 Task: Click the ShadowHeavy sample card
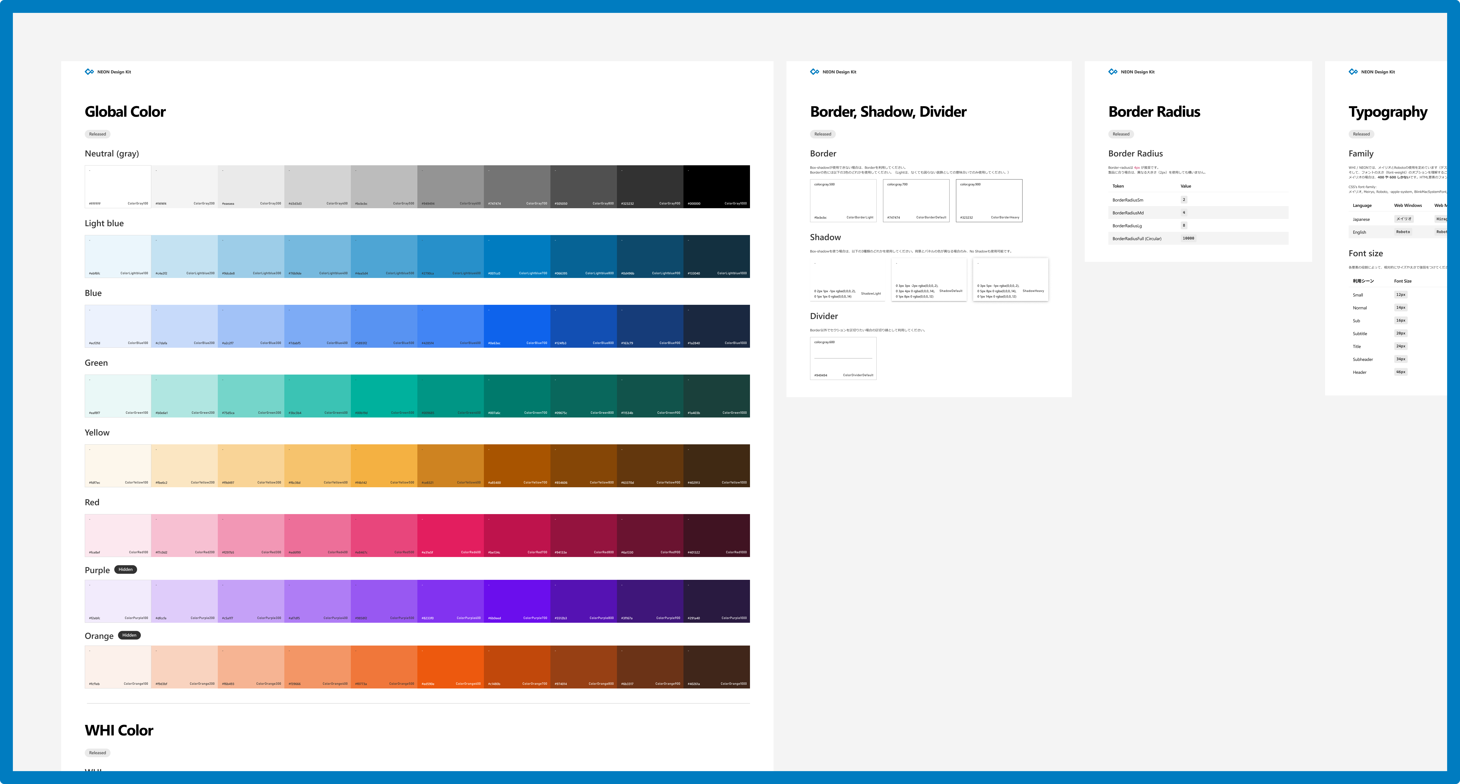point(1010,280)
